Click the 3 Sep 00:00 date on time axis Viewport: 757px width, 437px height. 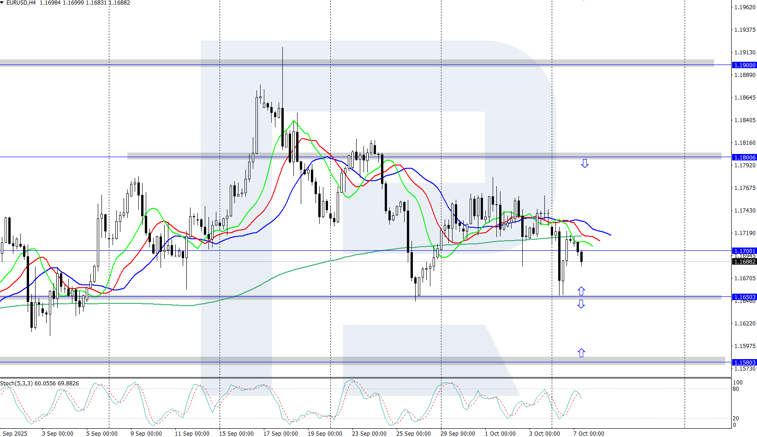[58, 433]
